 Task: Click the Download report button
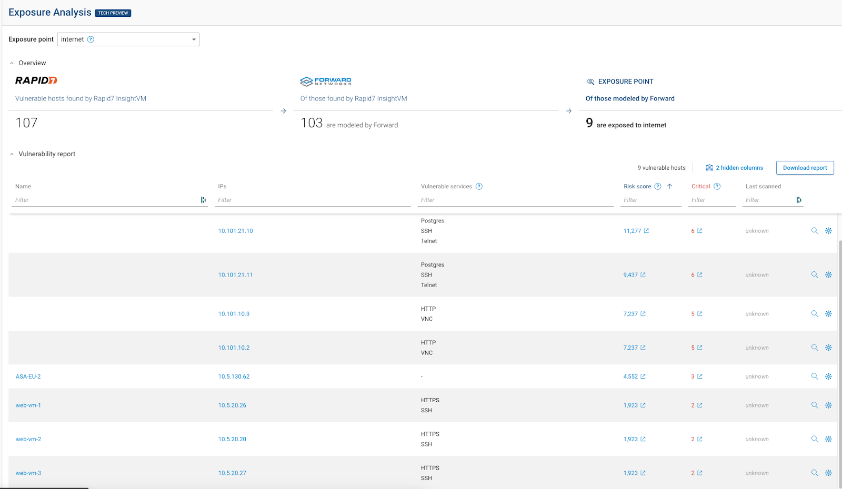pyautogui.click(x=805, y=168)
